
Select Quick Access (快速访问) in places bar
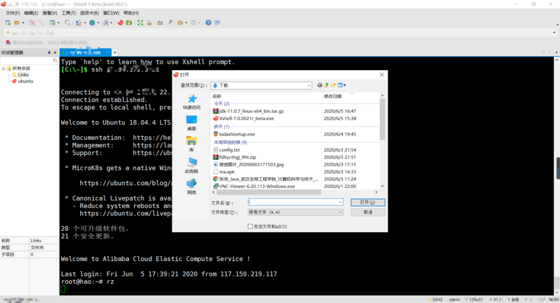(191, 102)
